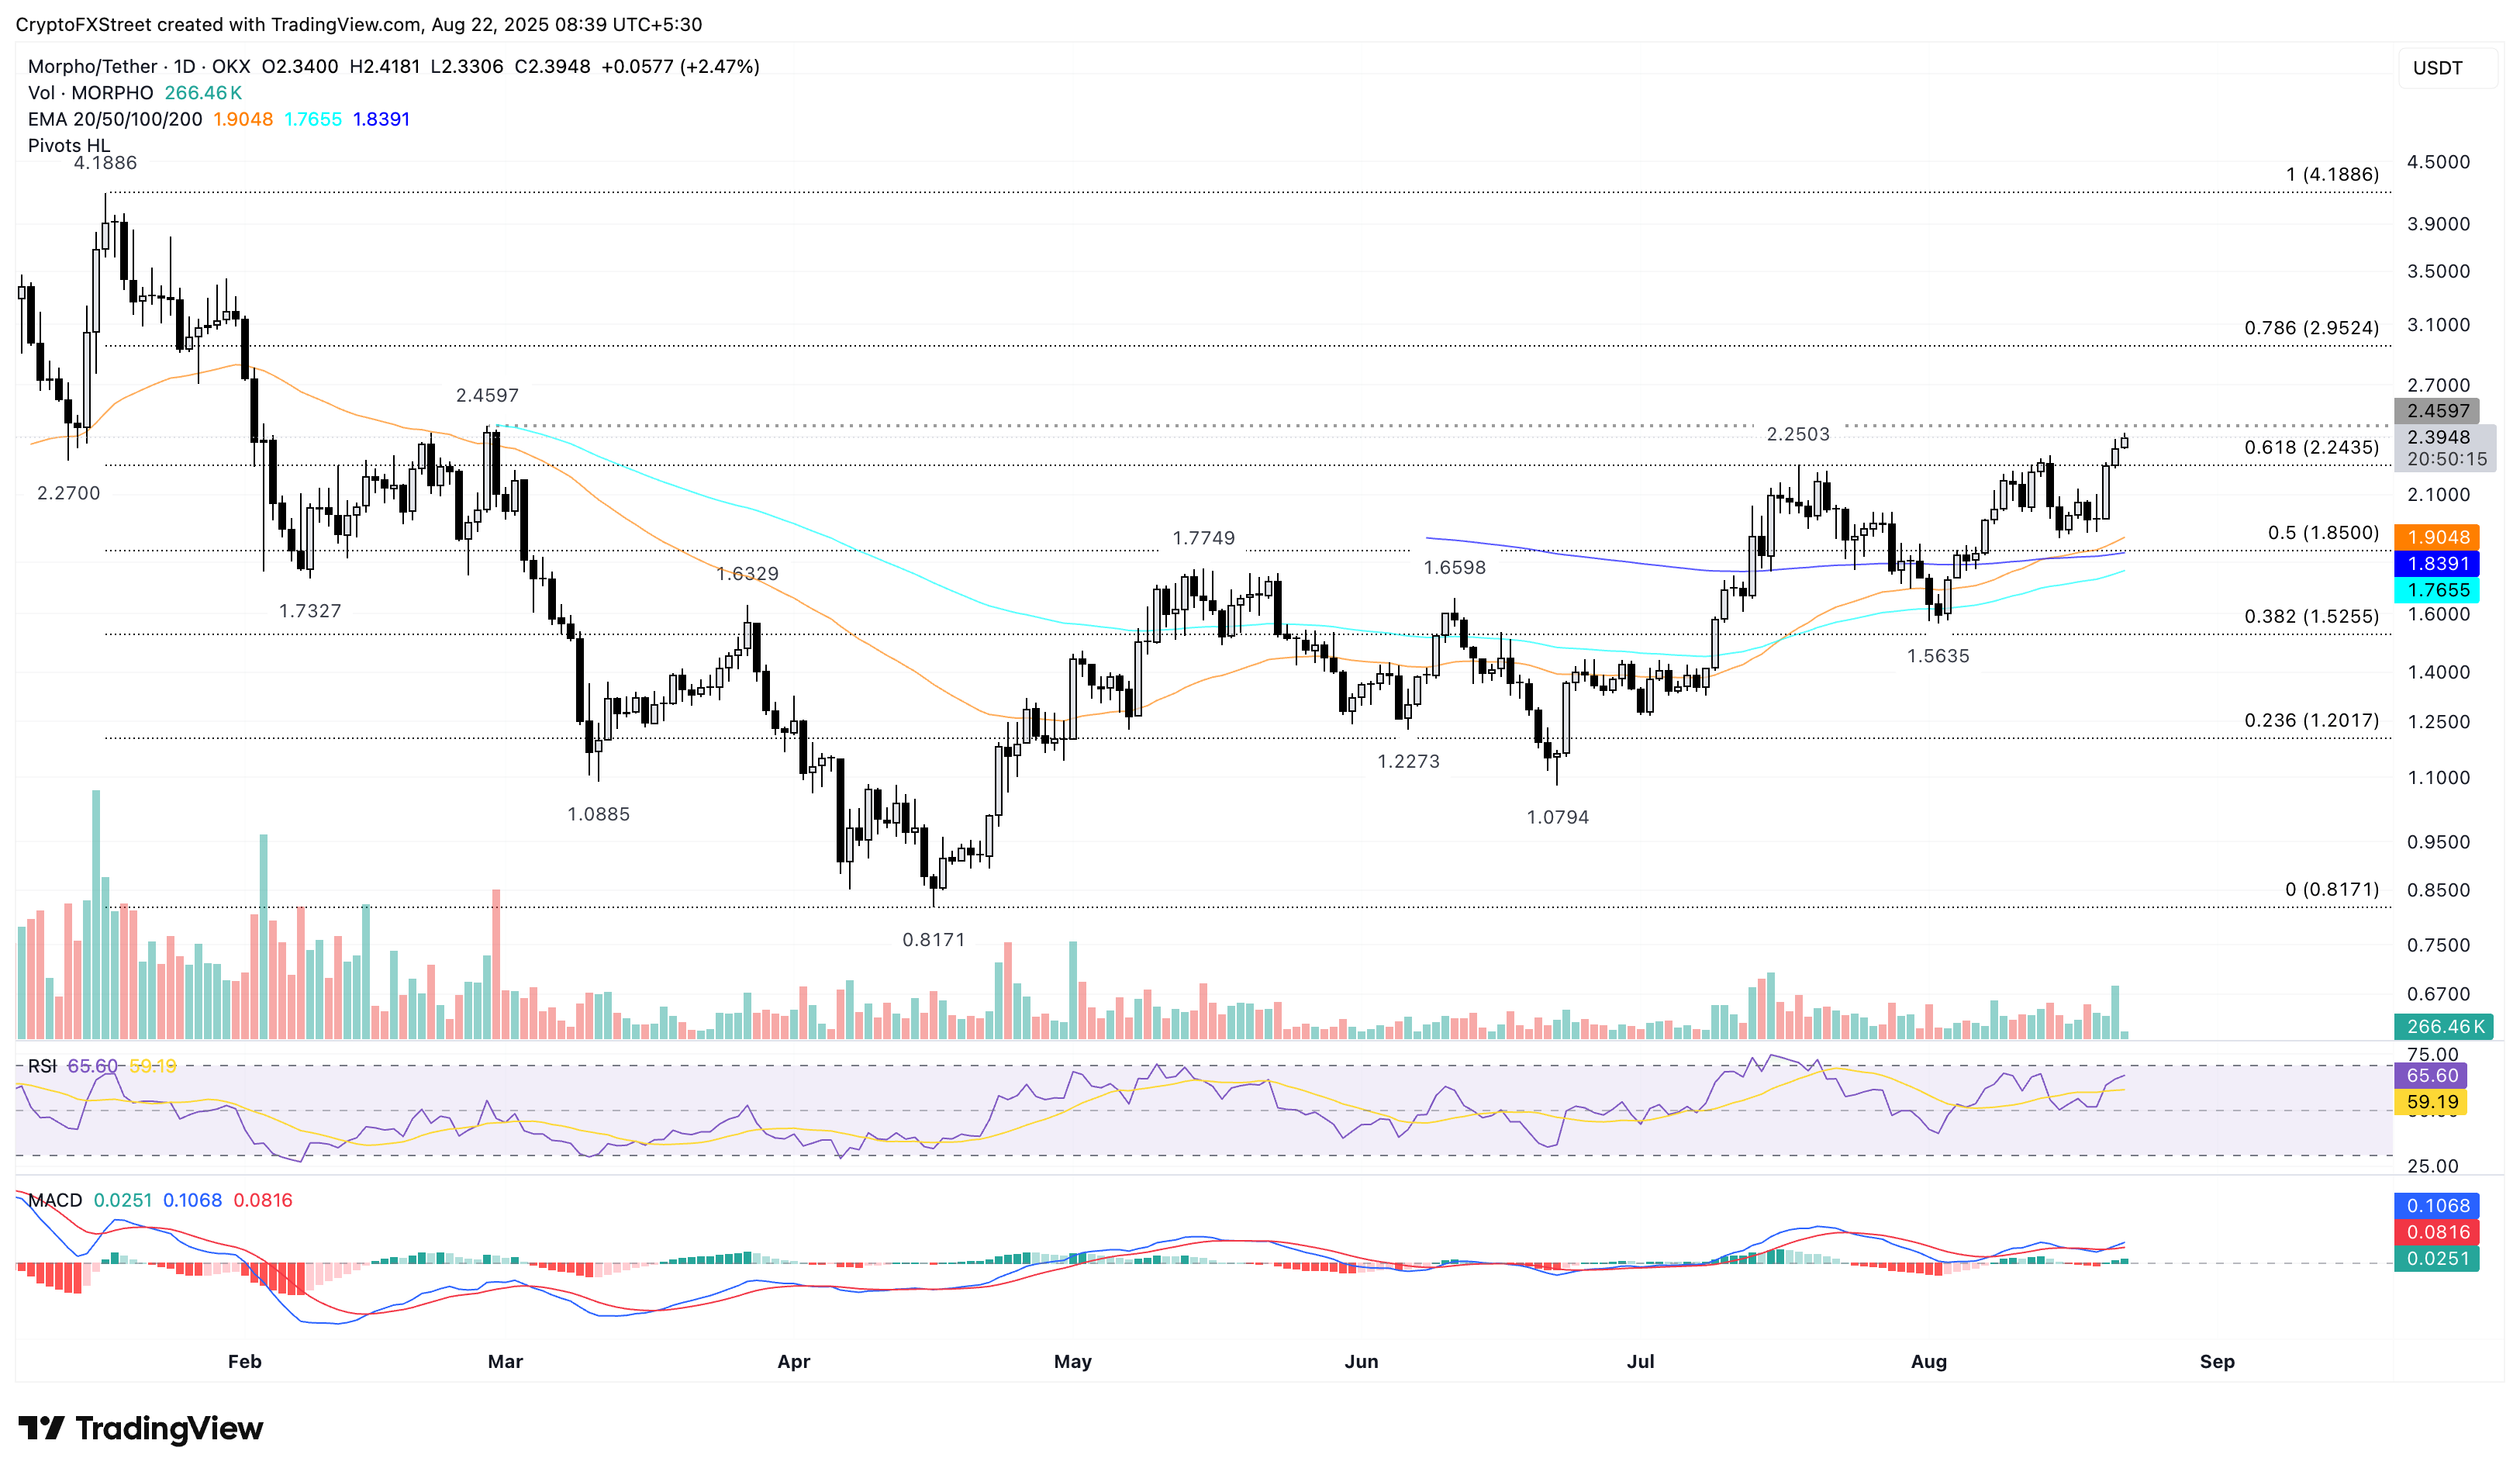Screen dimensions: 2520x1475
Task: Click the green 266.46K volume tag
Action: pos(2444,1026)
